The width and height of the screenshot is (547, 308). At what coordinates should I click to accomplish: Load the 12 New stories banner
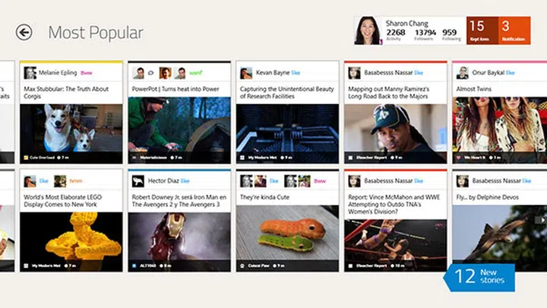pyautogui.click(x=479, y=278)
